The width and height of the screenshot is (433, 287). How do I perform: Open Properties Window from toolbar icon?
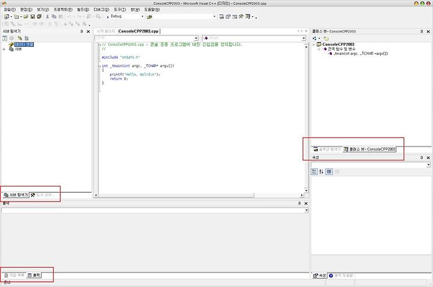click(x=228, y=17)
